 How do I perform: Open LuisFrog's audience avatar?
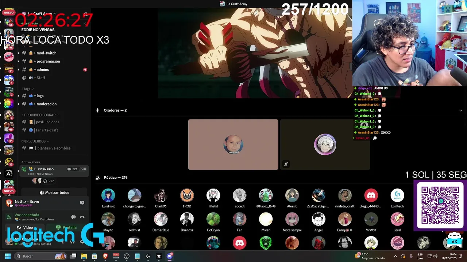coord(108,195)
